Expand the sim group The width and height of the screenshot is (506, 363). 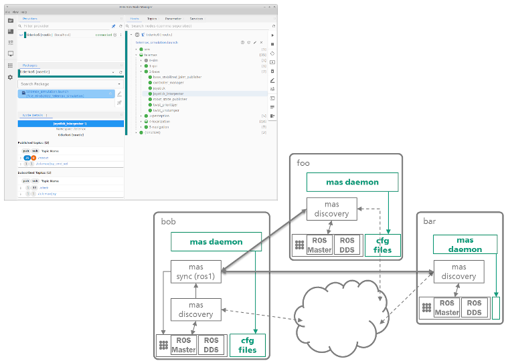tap(136, 49)
